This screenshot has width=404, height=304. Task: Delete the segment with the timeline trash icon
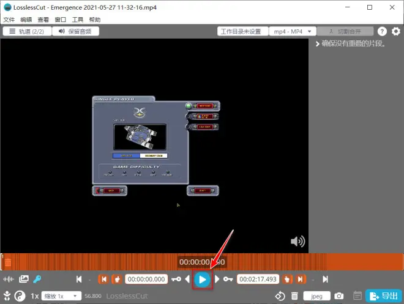[x=8, y=262]
